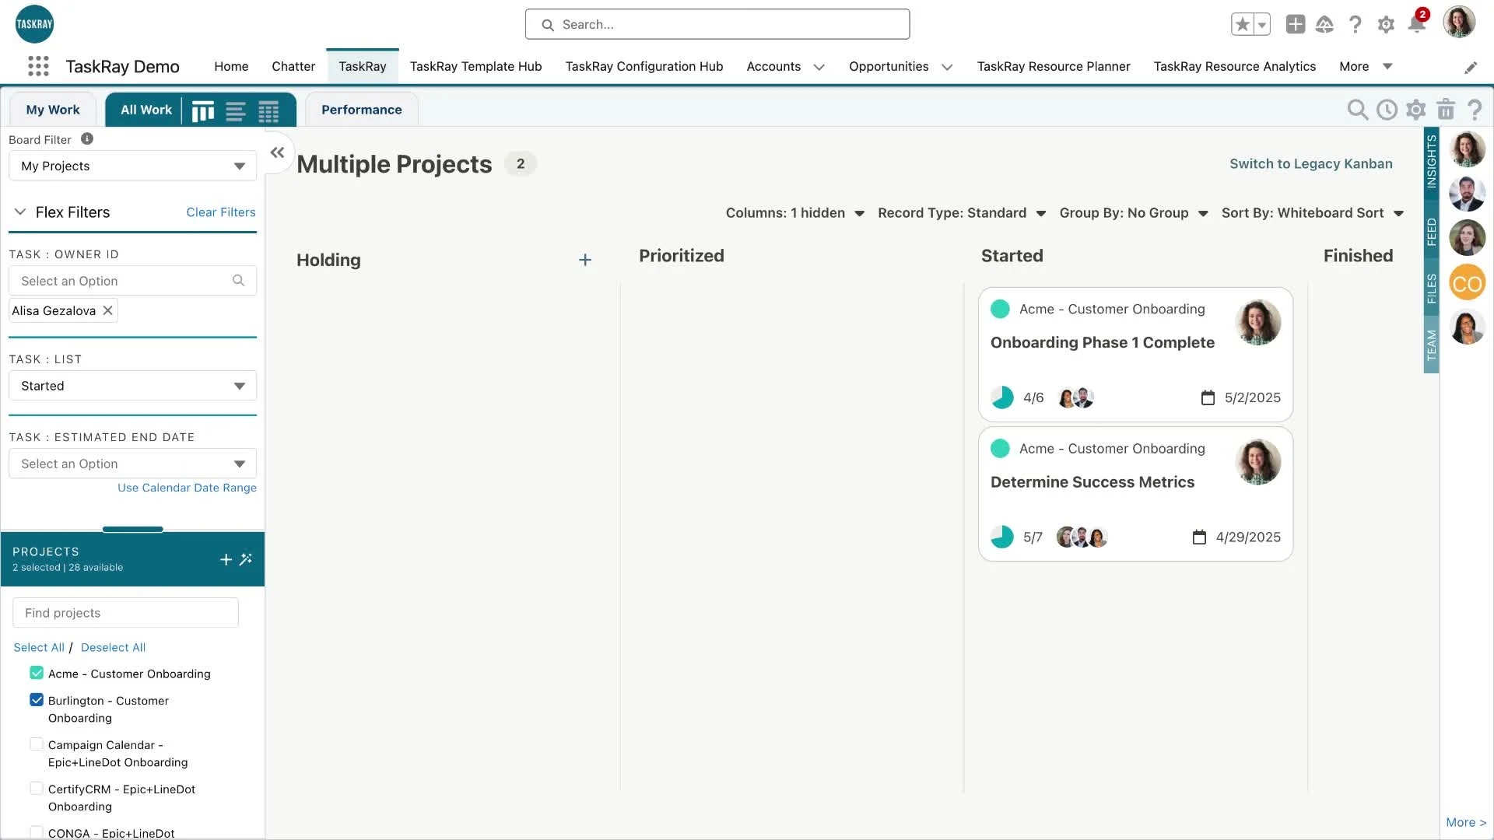Uncheck Burlington - Customer Onboarding project
Image resolution: width=1494 pixels, height=840 pixels.
(x=37, y=700)
